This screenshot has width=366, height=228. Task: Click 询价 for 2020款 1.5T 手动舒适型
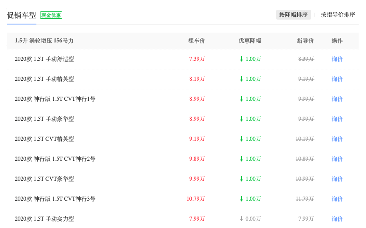337,59
